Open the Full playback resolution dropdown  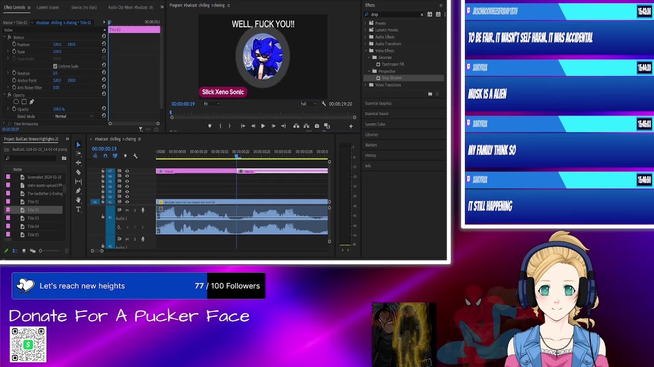tap(308, 104)
